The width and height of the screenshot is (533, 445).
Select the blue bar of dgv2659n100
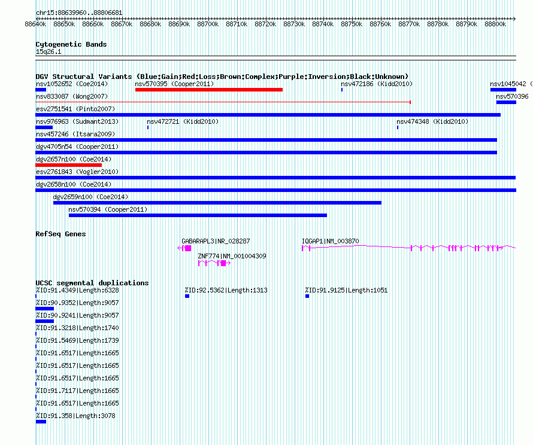217,203
